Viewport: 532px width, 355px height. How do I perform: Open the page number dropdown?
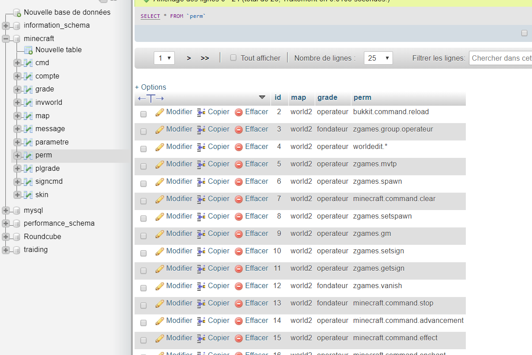(164, 58)
